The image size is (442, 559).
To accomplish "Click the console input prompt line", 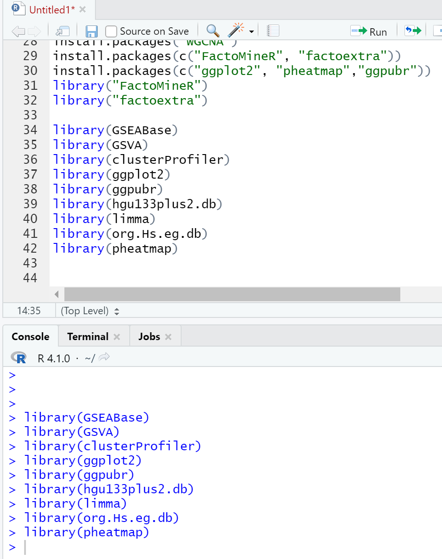I will (x=225, y=547).
